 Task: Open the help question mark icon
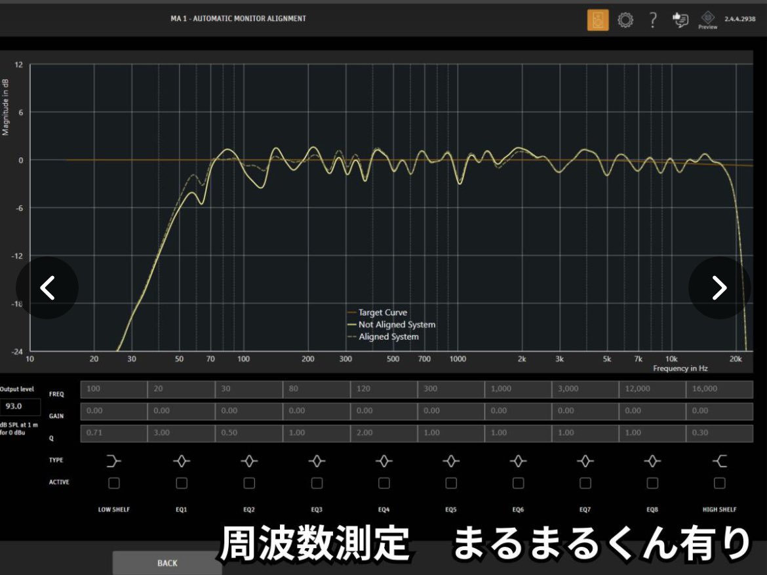point(652,20)
